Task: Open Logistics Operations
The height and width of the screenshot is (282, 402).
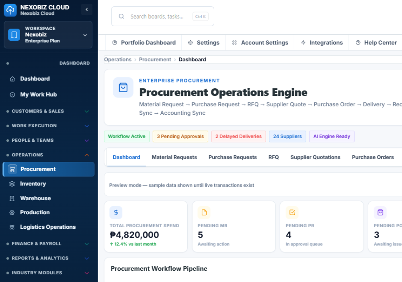Action: coord(49,227)
